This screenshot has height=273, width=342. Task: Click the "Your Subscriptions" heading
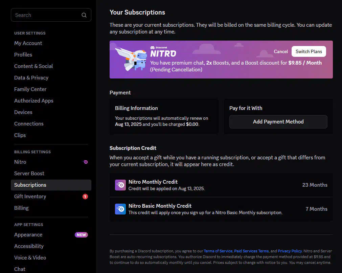(137, 13)
